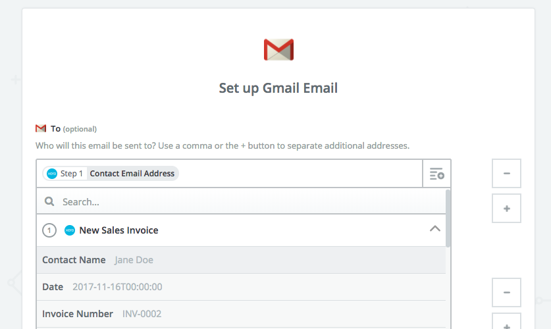Image resolution: width=551 pixels, height=329 pixels.
Task: Click the lower minus button on right side
Action: coord(506,293)
